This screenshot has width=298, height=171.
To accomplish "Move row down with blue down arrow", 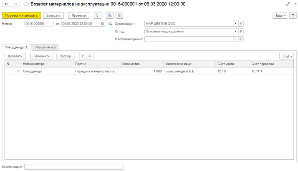I will (90, 56).
